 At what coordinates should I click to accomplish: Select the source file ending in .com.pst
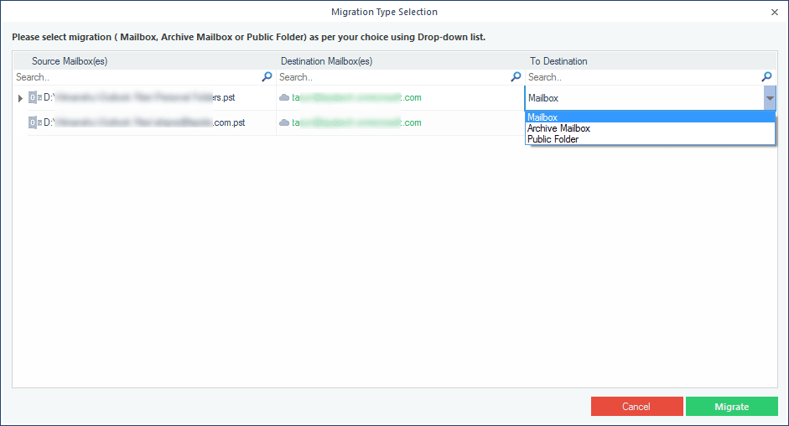[x=144, y=122]
